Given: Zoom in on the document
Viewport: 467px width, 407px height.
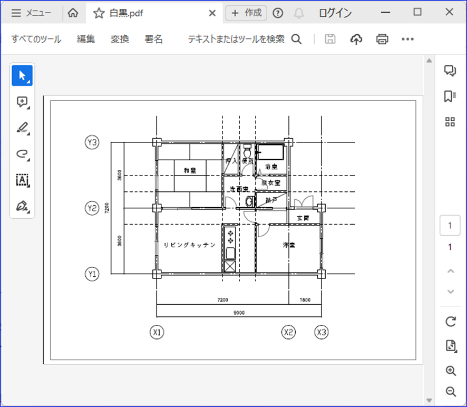Looking at the screenshot, I should pos(450,371).
